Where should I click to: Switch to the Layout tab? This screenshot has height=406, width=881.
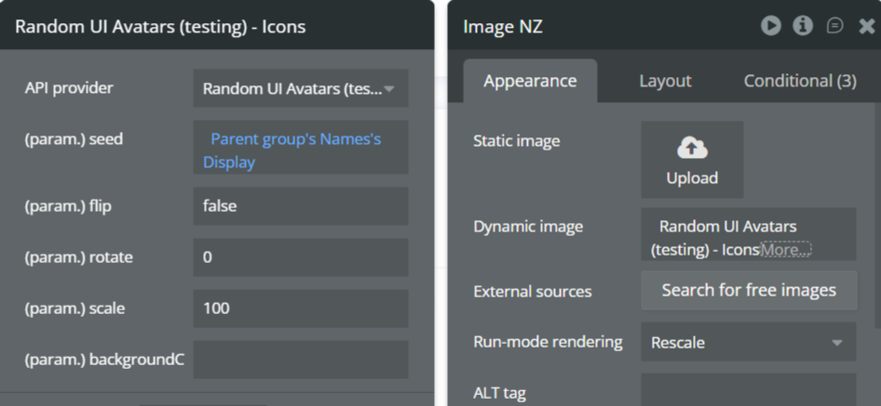coord(665,81)
